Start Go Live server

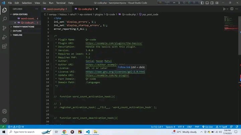pos(208,127)
